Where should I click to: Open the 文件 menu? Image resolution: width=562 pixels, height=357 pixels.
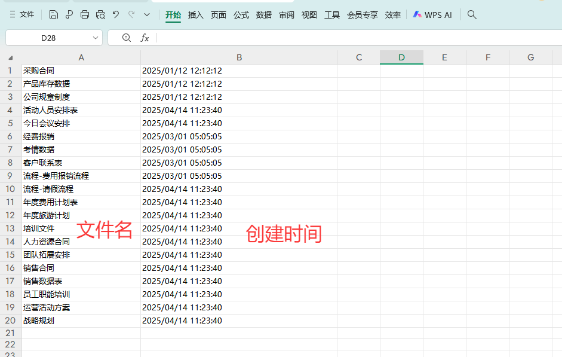pyautogui.click(x=22, y=15)
